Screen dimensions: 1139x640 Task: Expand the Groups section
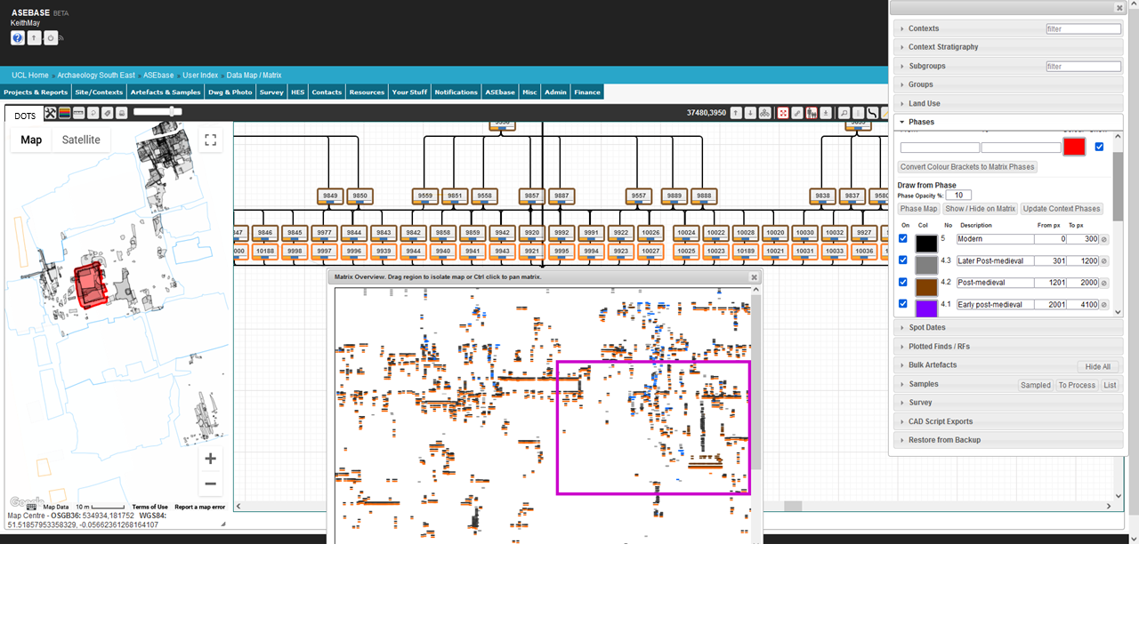point(1008,84)
